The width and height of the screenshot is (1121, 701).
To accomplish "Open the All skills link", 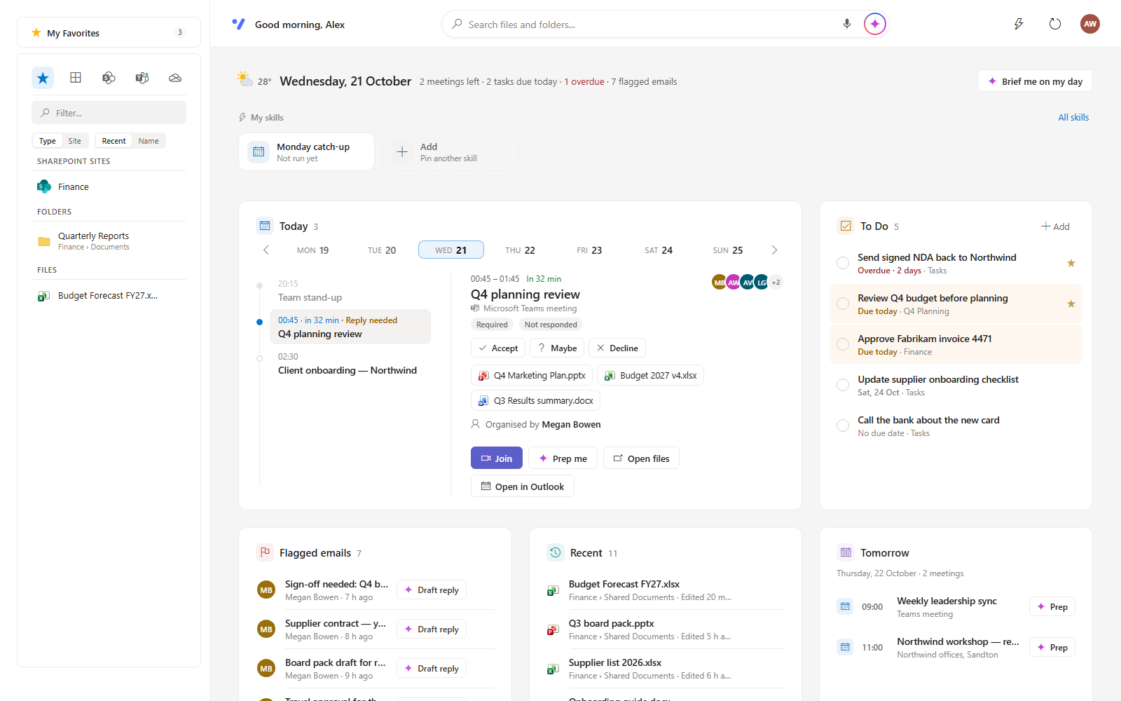I will click(1073, 117).
